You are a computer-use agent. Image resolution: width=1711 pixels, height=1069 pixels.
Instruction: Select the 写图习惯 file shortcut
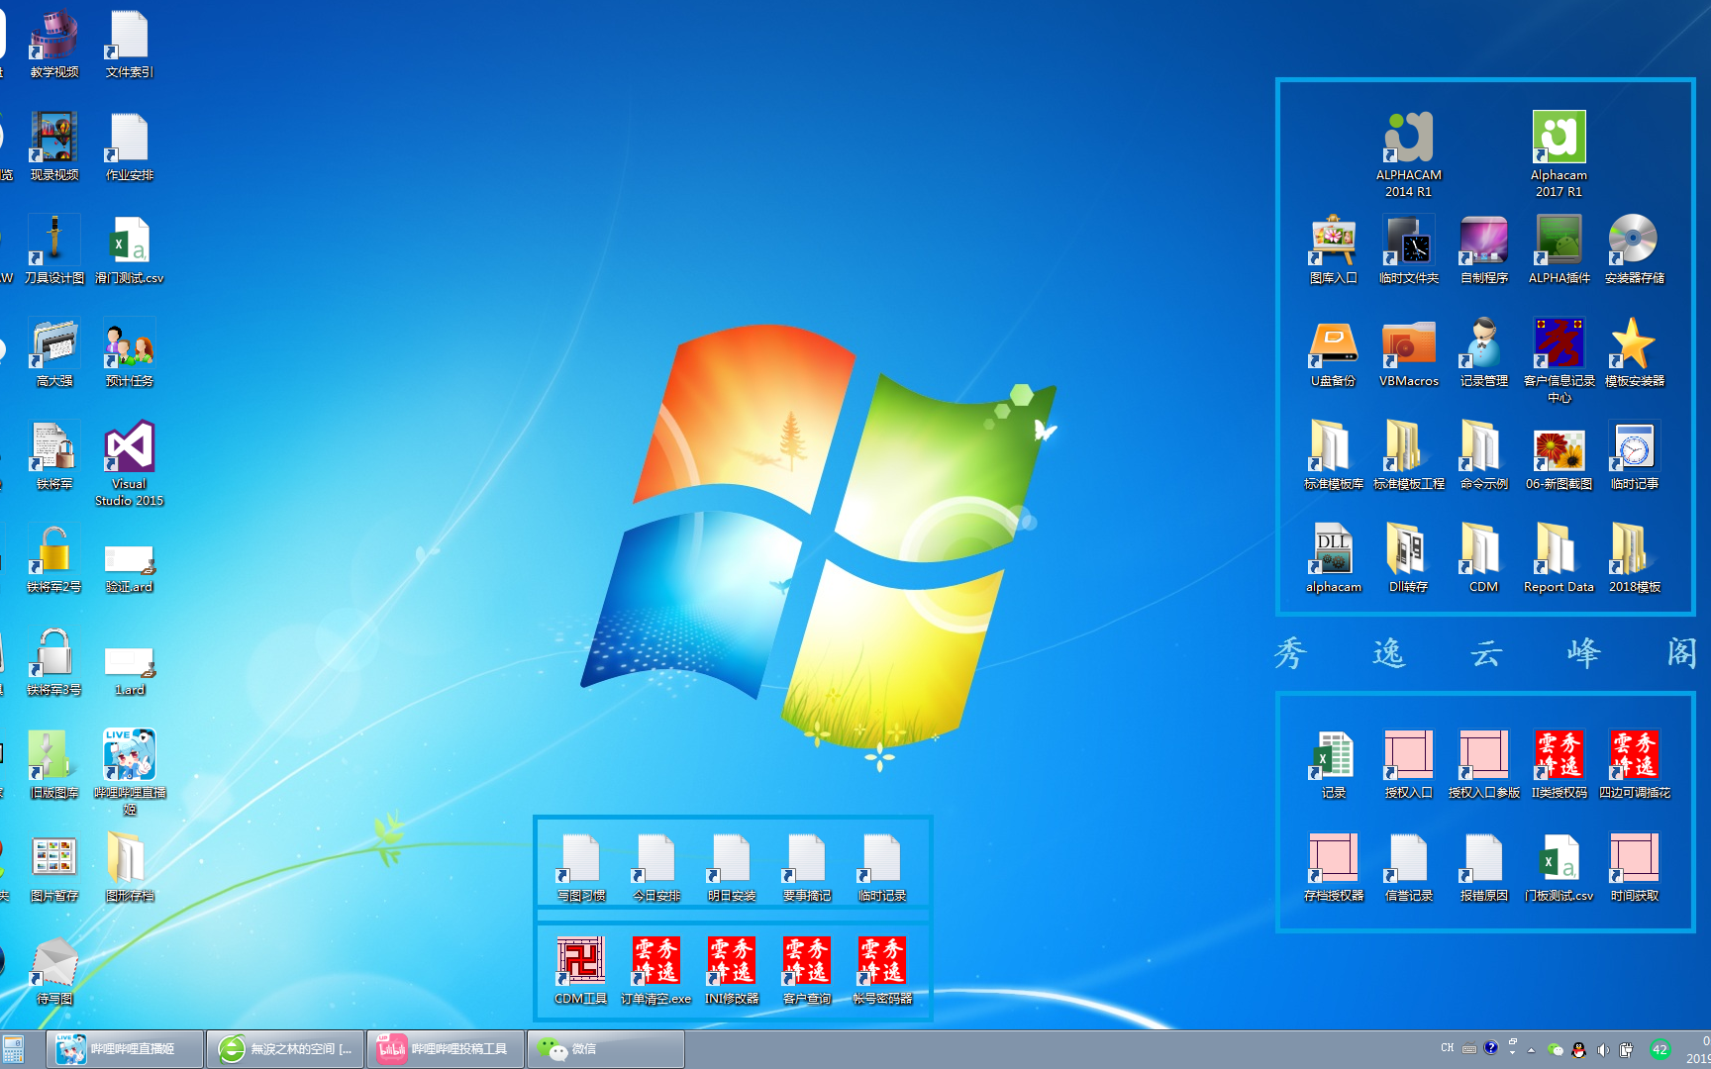(580, 867)
